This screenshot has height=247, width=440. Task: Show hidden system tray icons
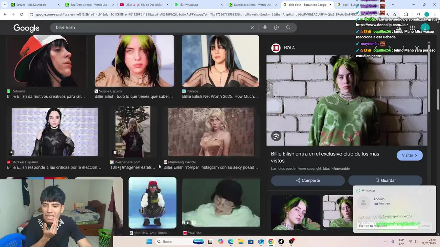385,242
